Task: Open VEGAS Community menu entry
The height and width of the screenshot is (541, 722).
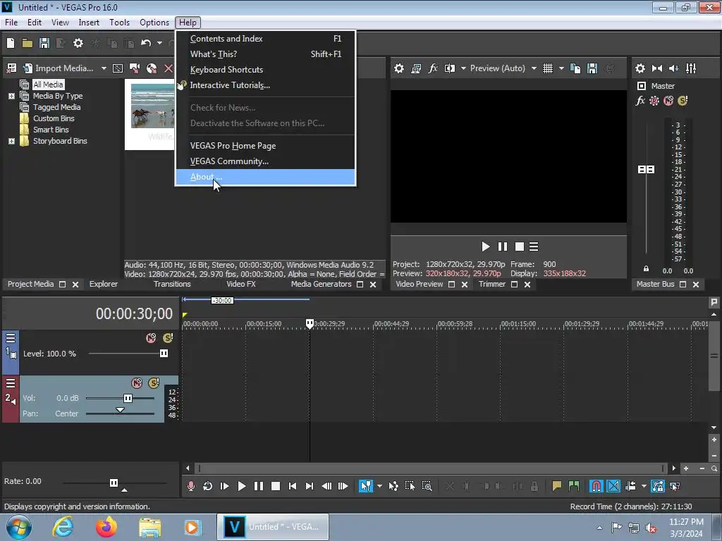Action: pos(265,161)
